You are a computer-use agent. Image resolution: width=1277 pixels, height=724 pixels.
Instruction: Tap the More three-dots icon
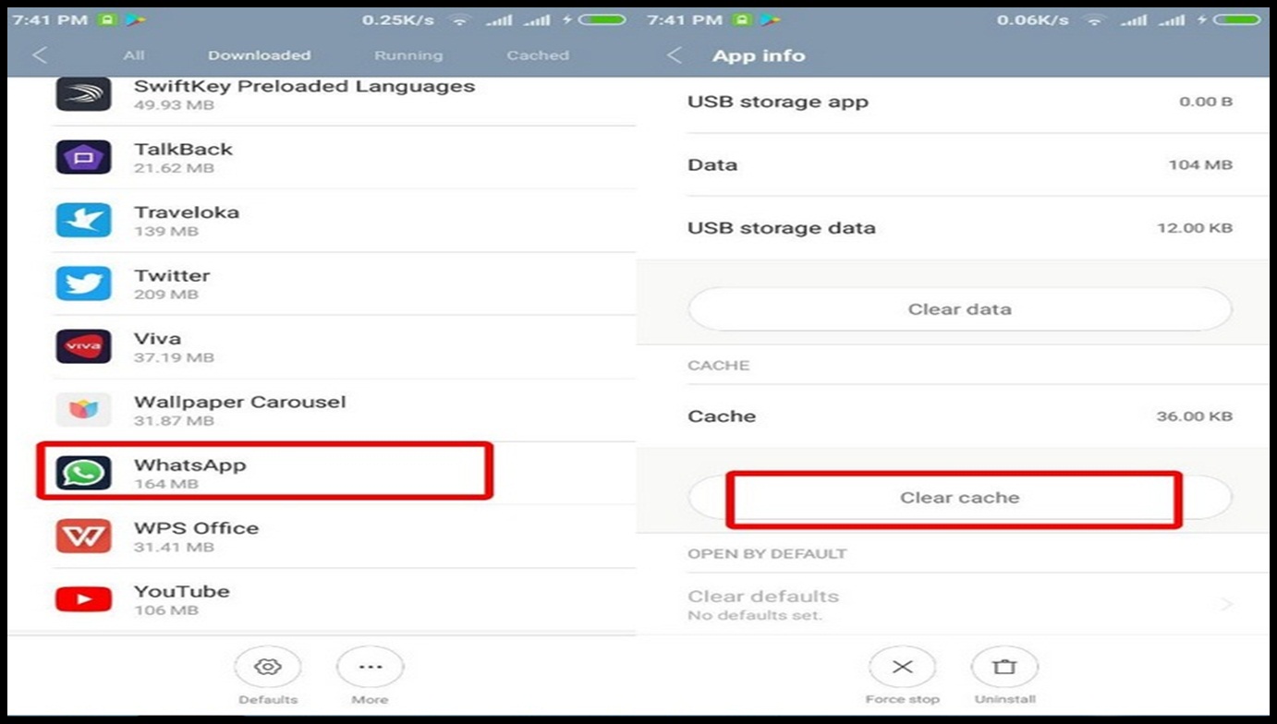pos(370,667)
